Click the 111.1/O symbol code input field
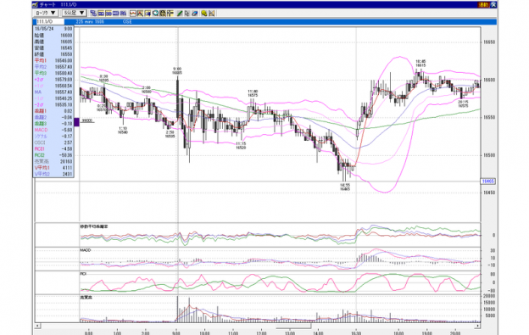 coord(49,21)
